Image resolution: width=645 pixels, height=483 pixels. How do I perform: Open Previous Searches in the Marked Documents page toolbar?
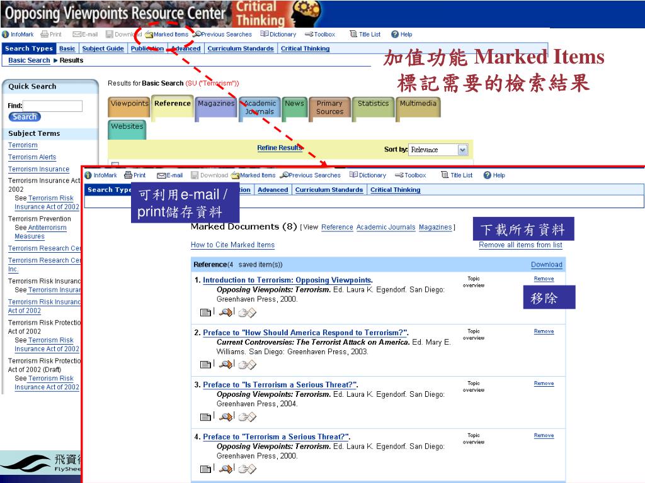pyautogui.click(x=311, y=175)
